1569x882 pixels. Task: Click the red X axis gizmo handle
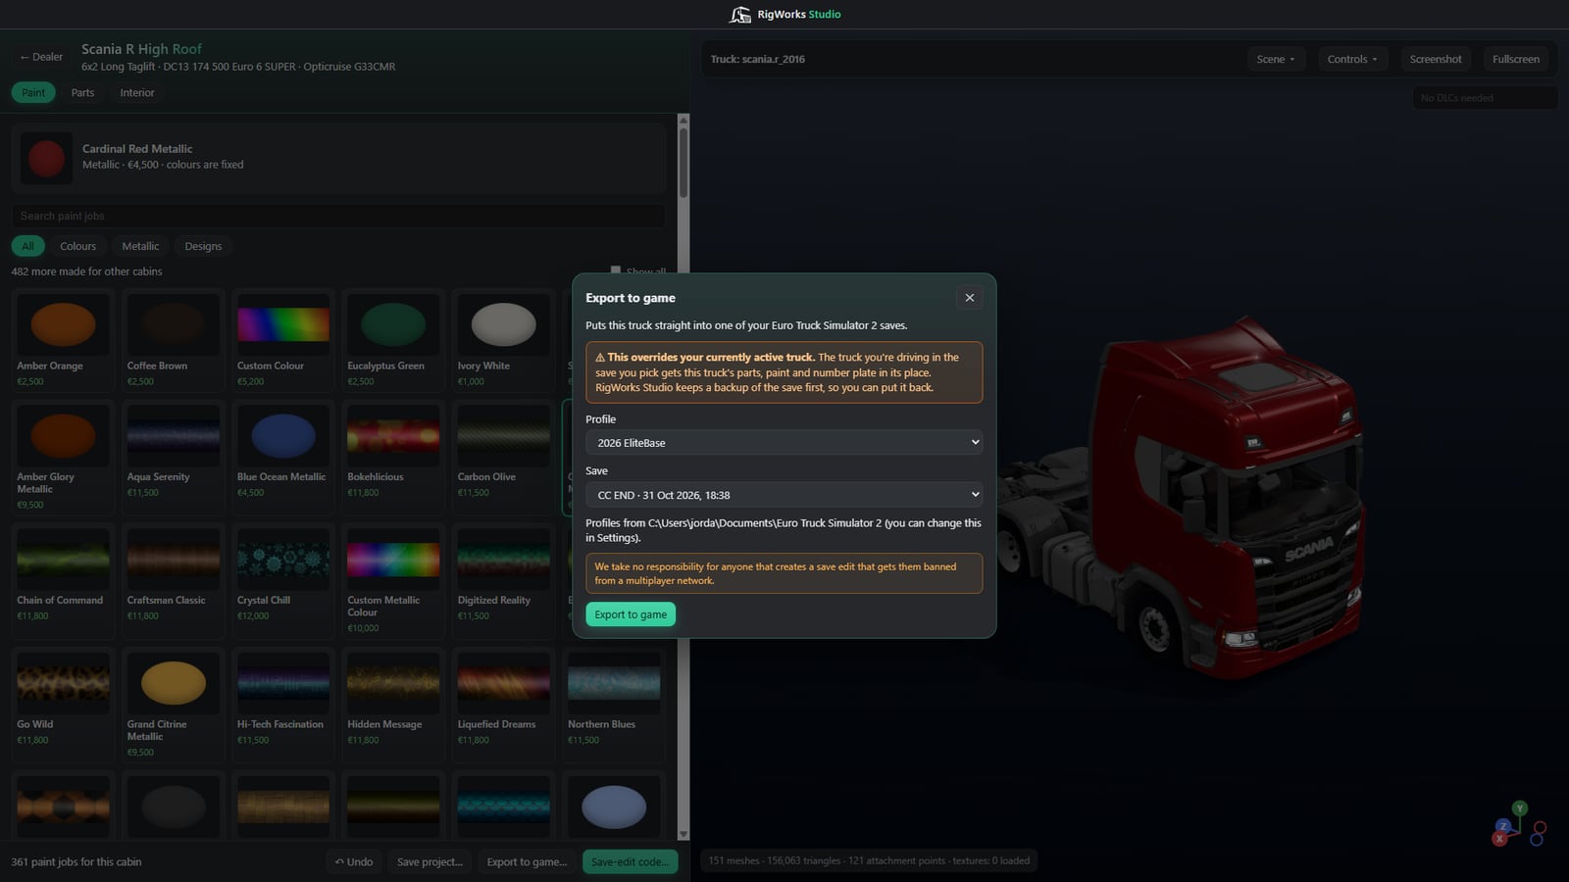click(x=1499, y=839)
